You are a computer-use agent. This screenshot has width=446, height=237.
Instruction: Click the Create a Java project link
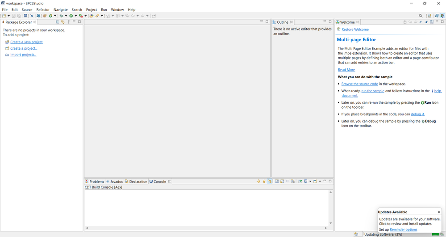coord(26,42)
